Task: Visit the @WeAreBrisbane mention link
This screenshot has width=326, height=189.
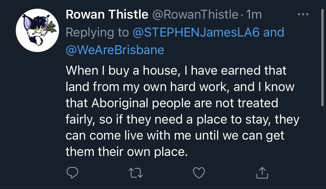Action: pos(115,49)
